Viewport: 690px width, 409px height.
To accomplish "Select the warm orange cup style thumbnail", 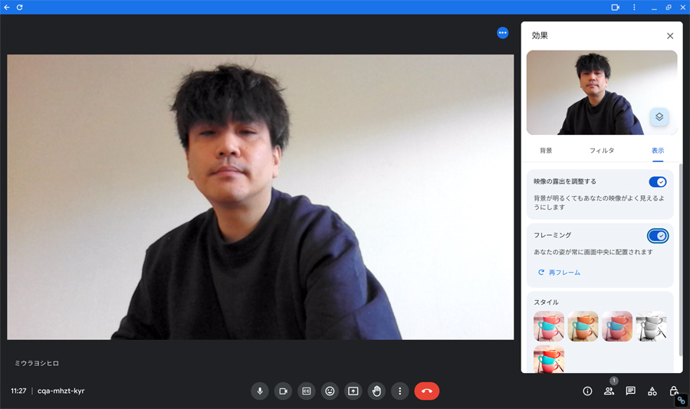I will pyautogui.click(x=583, y=326).
